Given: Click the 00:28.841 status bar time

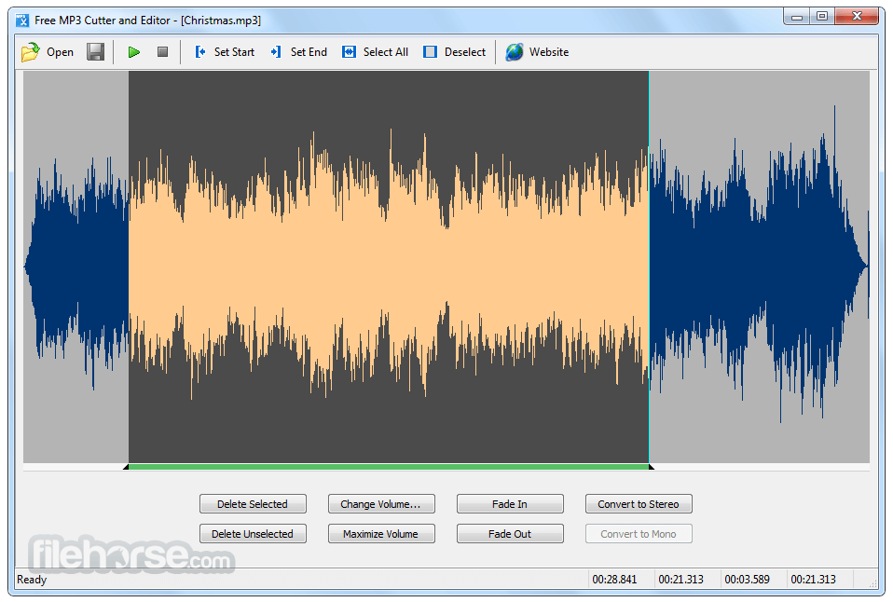Looking at the screenshot, I should click(x=614, y=580).
